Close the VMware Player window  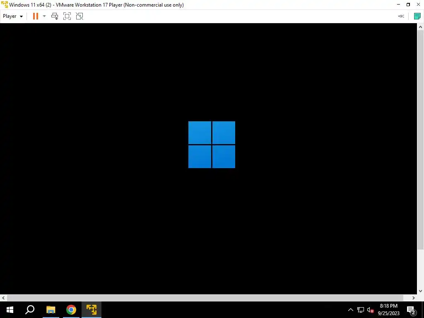pyautogui.click(x=418, y=5)
